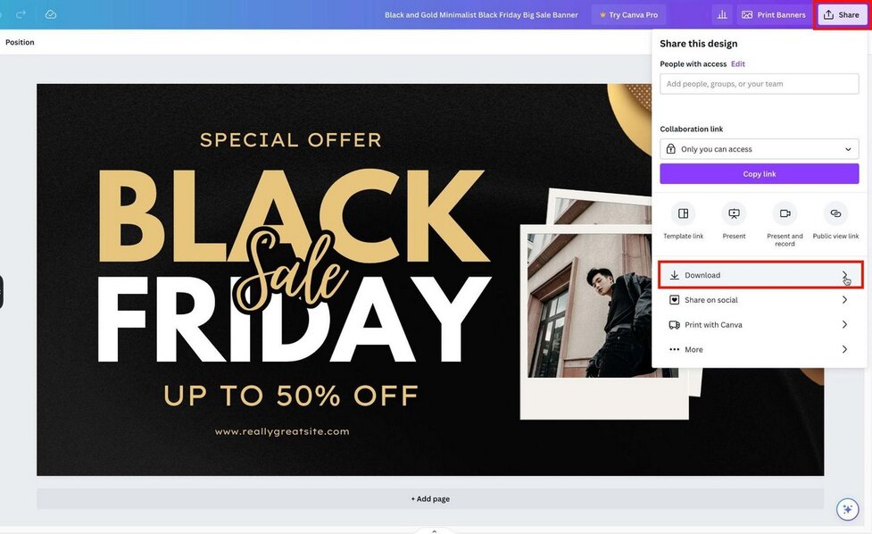Click the magic assistant sparkle button
Viewport: 872px width, 534px height.
point(847,509)
